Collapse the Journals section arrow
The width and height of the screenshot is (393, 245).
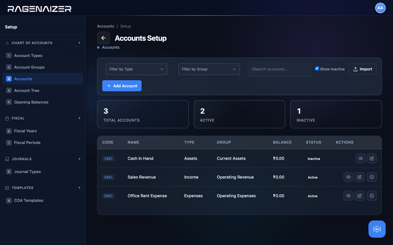[80, 159]
